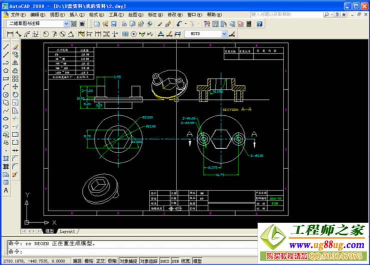Screen dimensions: 370x265
Task: Select the Arc draw tool
Action: pyautogui.click(x=6, y=86)
